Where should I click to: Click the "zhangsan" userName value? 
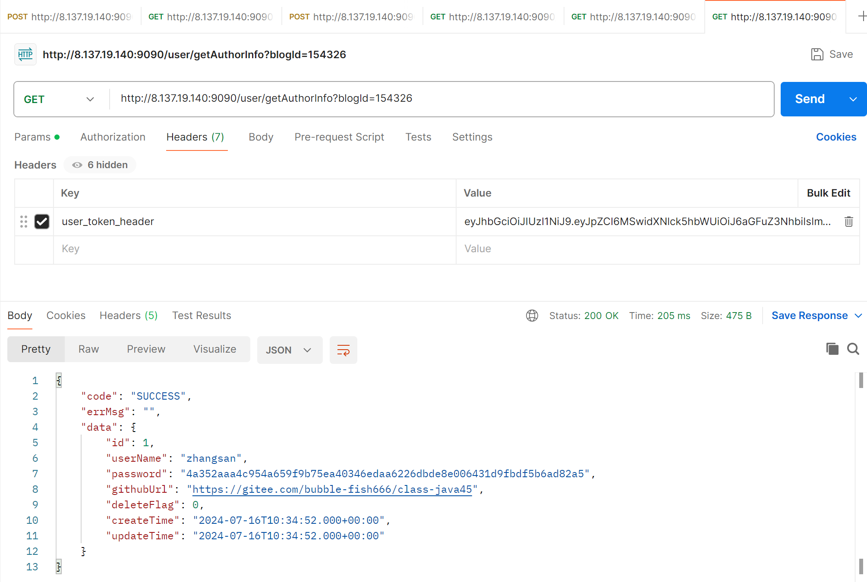[x=211, y=458]
